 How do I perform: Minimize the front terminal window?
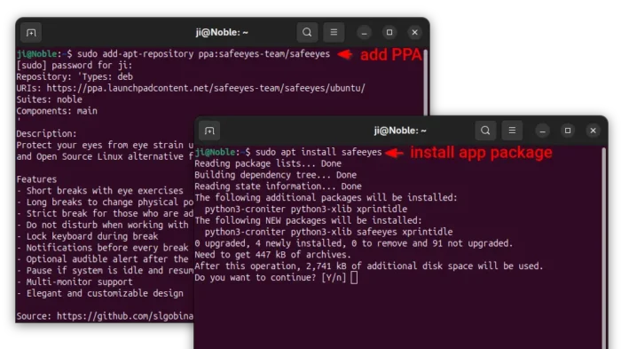coord(542,131)
